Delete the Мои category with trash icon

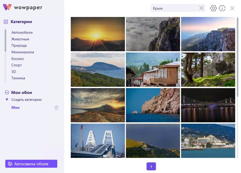point(56,108)
